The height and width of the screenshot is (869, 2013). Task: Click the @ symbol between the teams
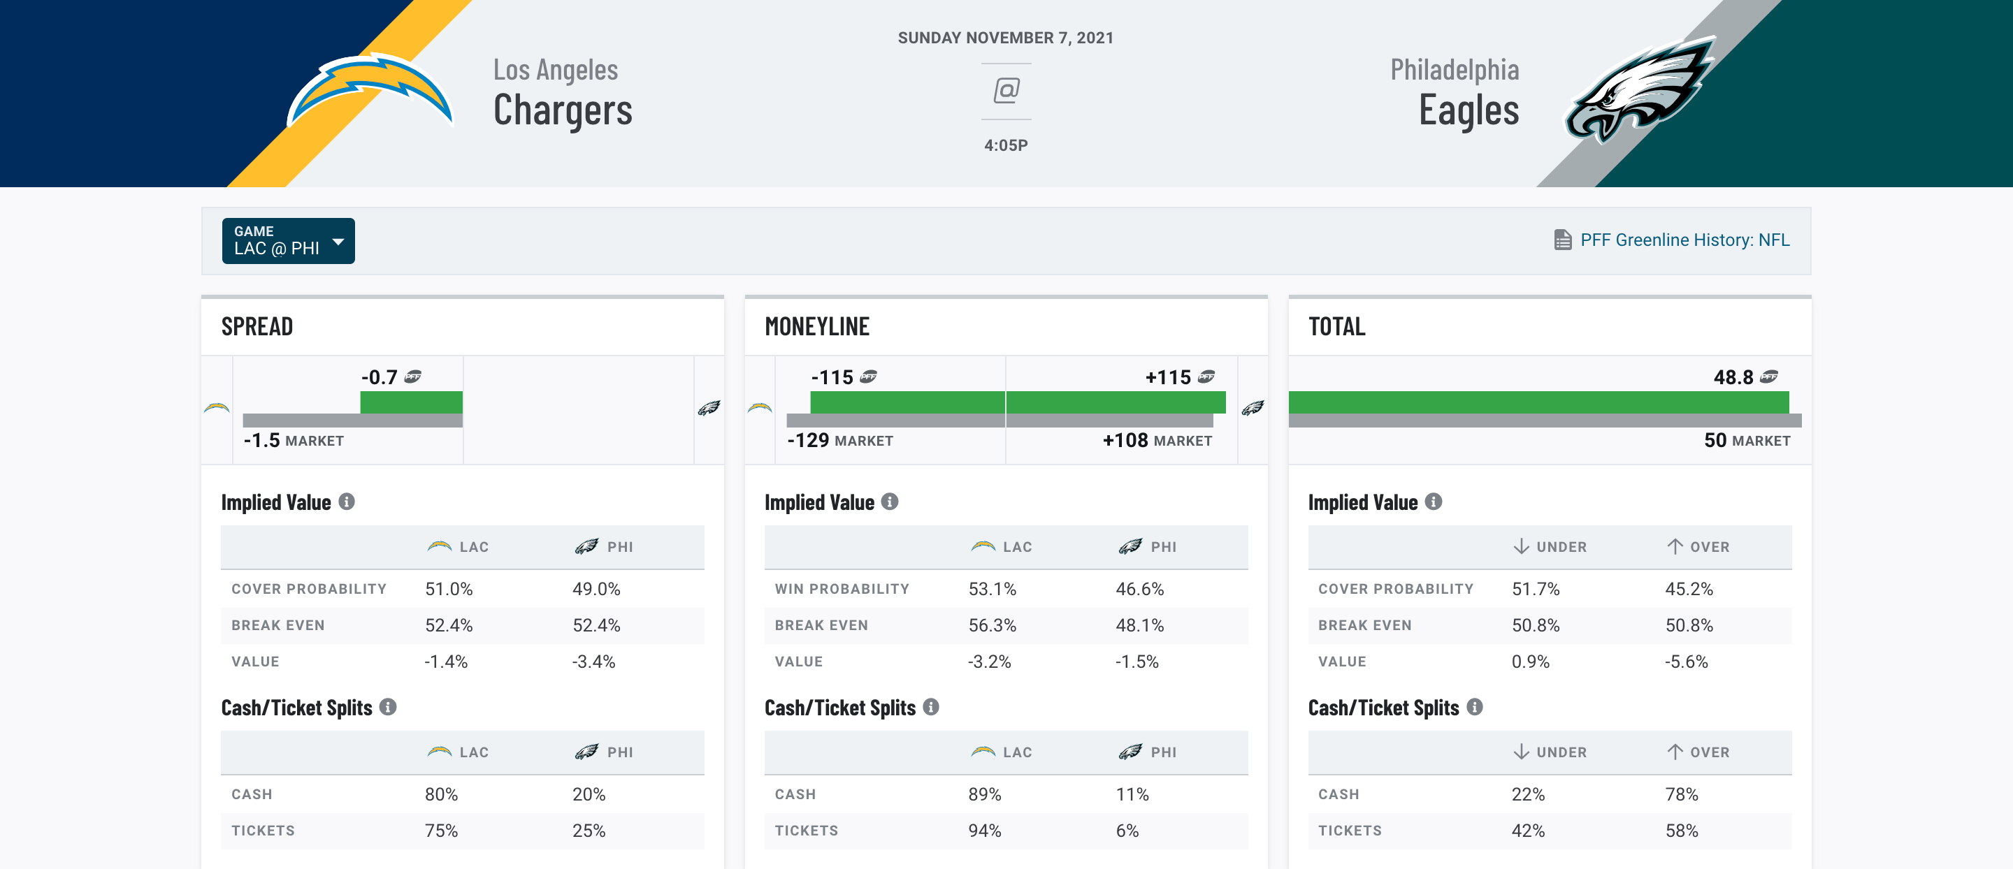pyautogui.click(x=1006, y=91)
